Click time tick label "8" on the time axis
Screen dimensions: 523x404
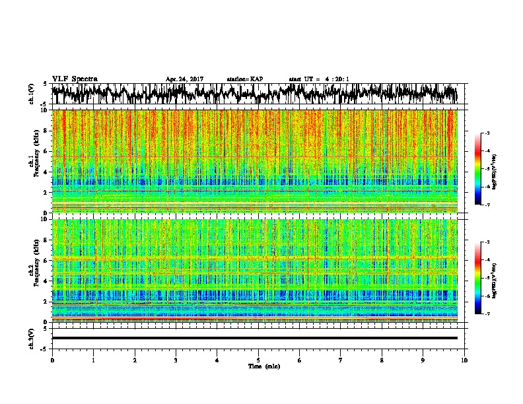pyautogui.click(x=382, y=360)
